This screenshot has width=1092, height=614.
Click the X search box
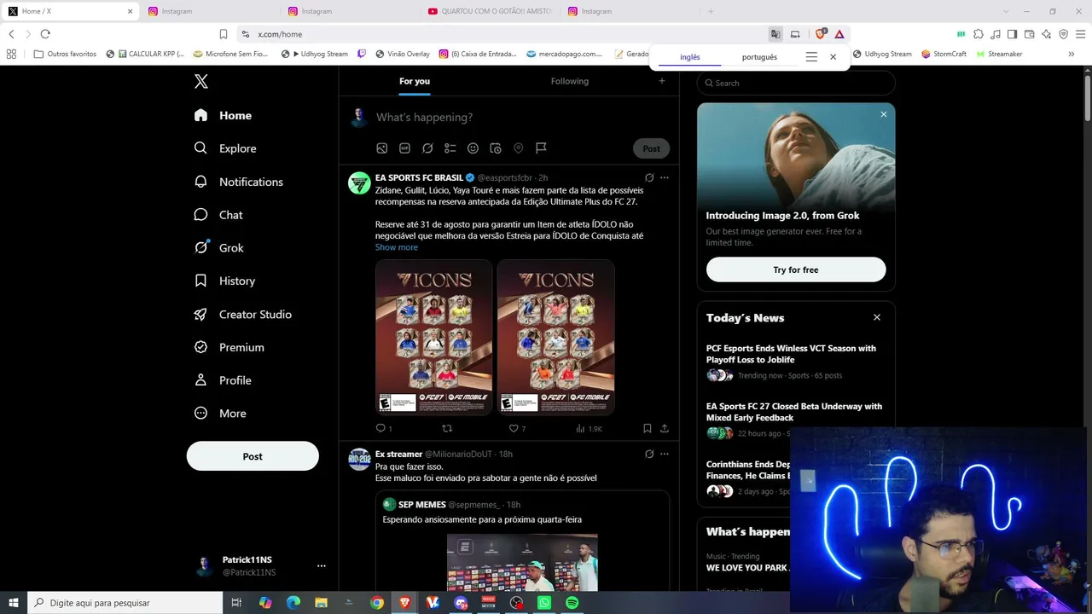tap(796, 83)
